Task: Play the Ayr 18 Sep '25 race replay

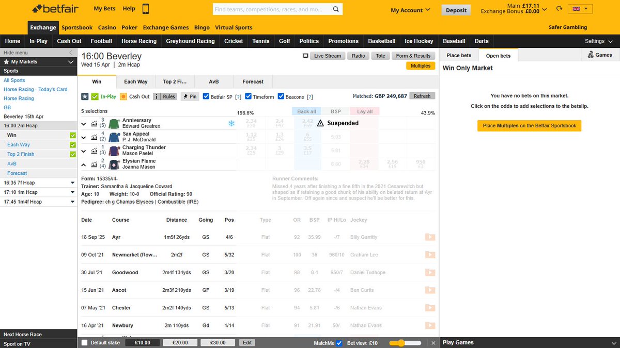Action: coord(430,237)
